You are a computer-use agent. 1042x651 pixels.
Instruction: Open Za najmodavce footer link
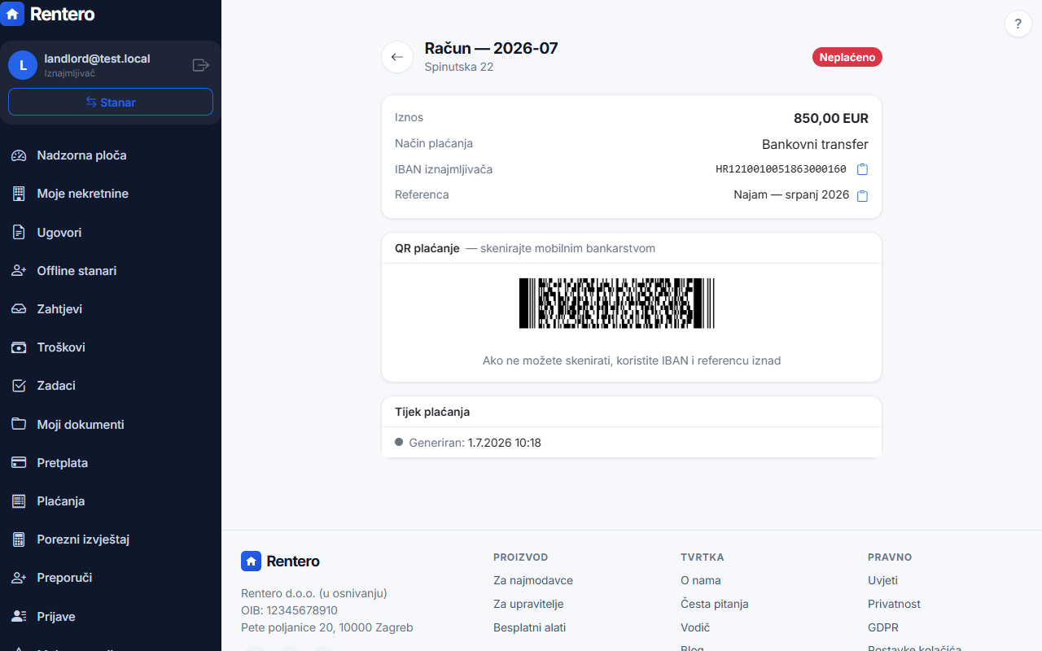coord(533,580)
